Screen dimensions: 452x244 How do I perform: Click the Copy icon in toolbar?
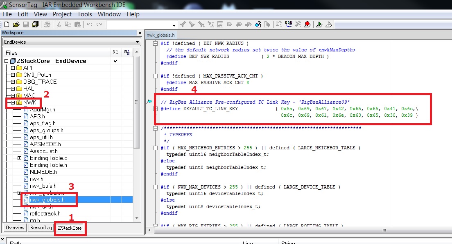point(68,24)
